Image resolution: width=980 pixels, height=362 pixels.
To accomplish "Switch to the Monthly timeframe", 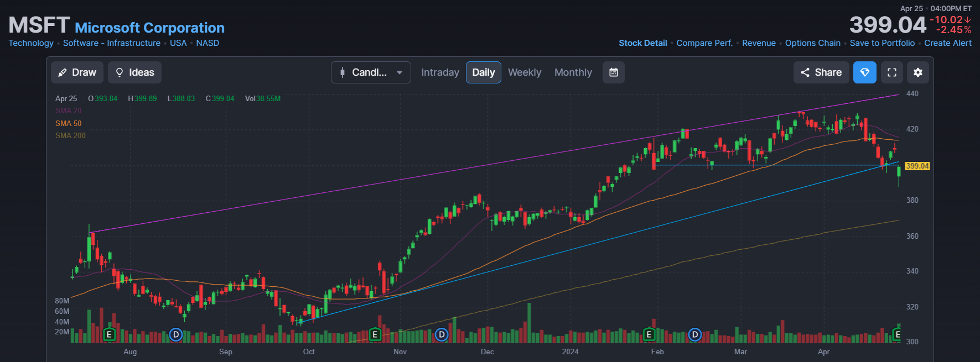I will [573, 72].
